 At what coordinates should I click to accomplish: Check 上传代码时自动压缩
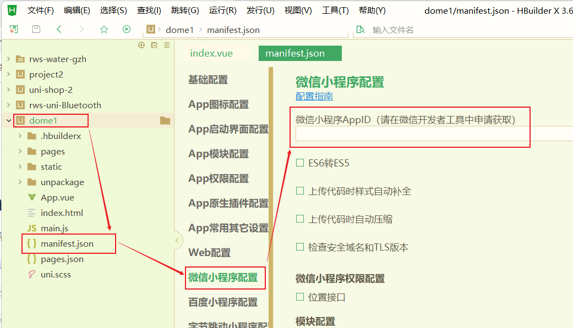pyautogui.click(x=300, y=219)
